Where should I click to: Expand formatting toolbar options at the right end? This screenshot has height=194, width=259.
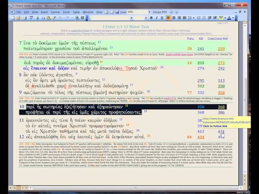pos(236,18)
